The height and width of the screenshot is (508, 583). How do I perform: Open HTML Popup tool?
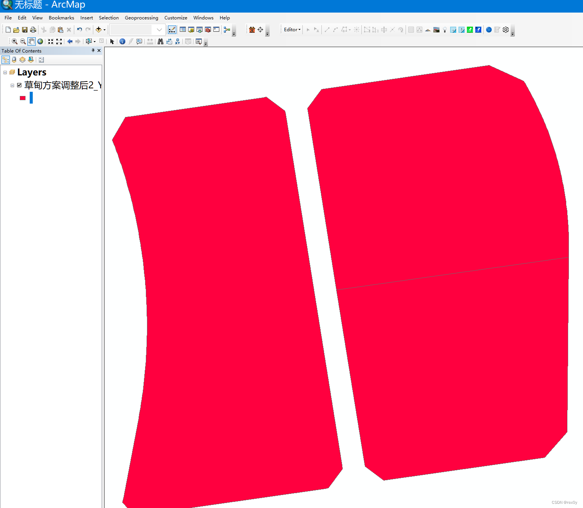tap(139, 42)
